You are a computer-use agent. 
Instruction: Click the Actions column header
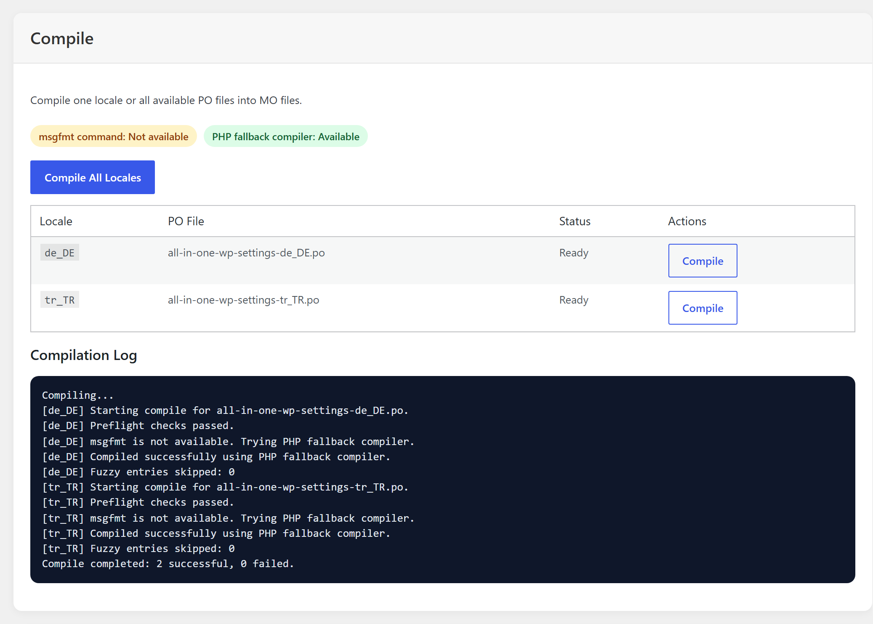[687, 221]
